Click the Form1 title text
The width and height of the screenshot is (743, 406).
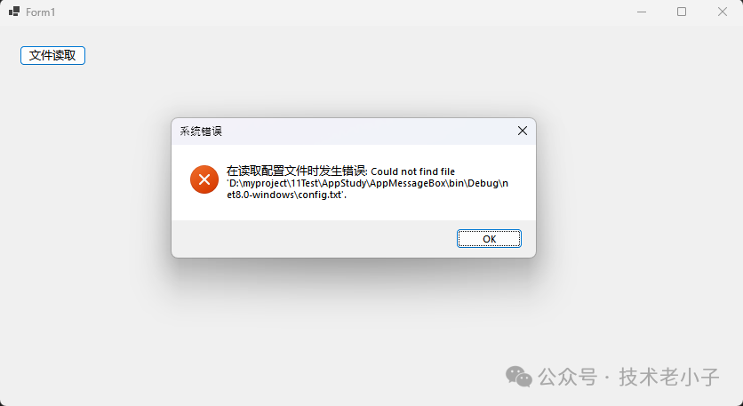click(41, 12)
